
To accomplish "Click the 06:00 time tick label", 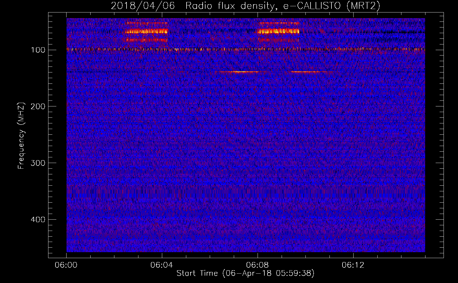I will tap(66, 265).
